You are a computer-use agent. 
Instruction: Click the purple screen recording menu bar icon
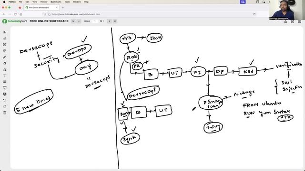point(243,2)
